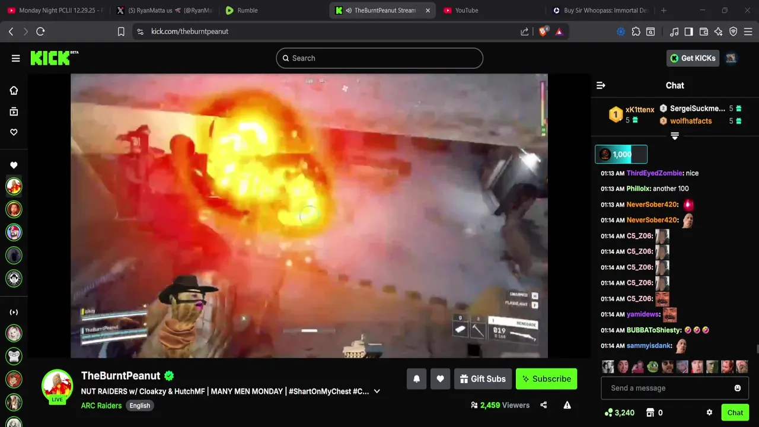Open Brave Leo AI sparkle icon
759x427 pixels.
719,31
